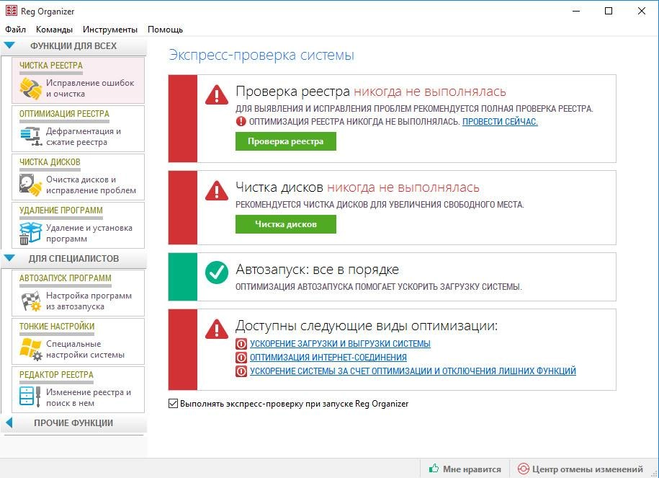659x478 pixels.
Task: Open ТОНКИЕ НАСТРОЙКИ heading in sidebar
Action: coord(57,327)
